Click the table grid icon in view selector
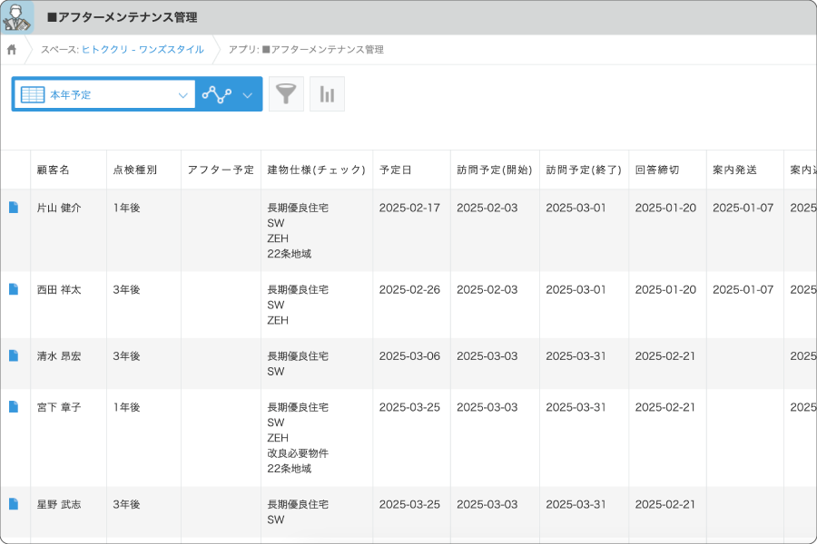This screenshot has height=544, width=817. [x=33, y=94]
